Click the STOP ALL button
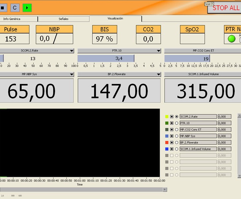The height and width of the screenshot is (199, 241). [x=224, y=8]
